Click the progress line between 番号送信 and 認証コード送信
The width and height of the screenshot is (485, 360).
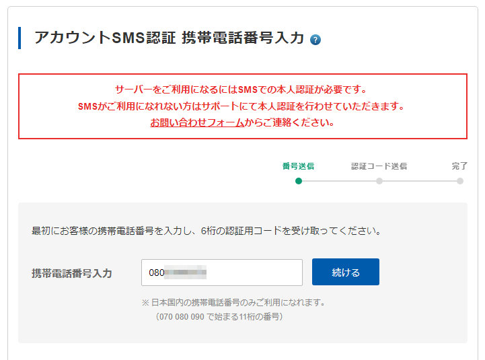(339, 181)
